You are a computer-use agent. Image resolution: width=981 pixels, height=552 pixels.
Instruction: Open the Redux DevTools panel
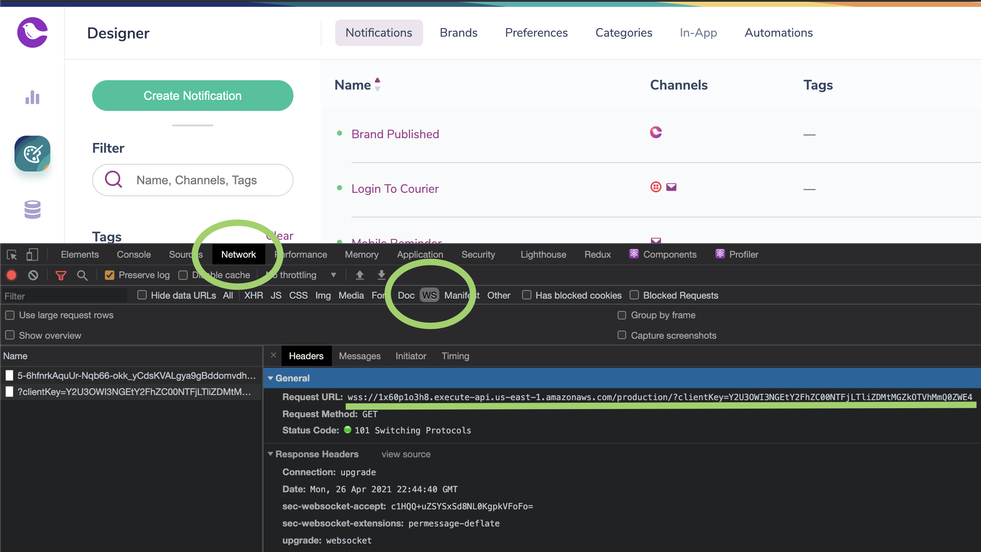598,254
